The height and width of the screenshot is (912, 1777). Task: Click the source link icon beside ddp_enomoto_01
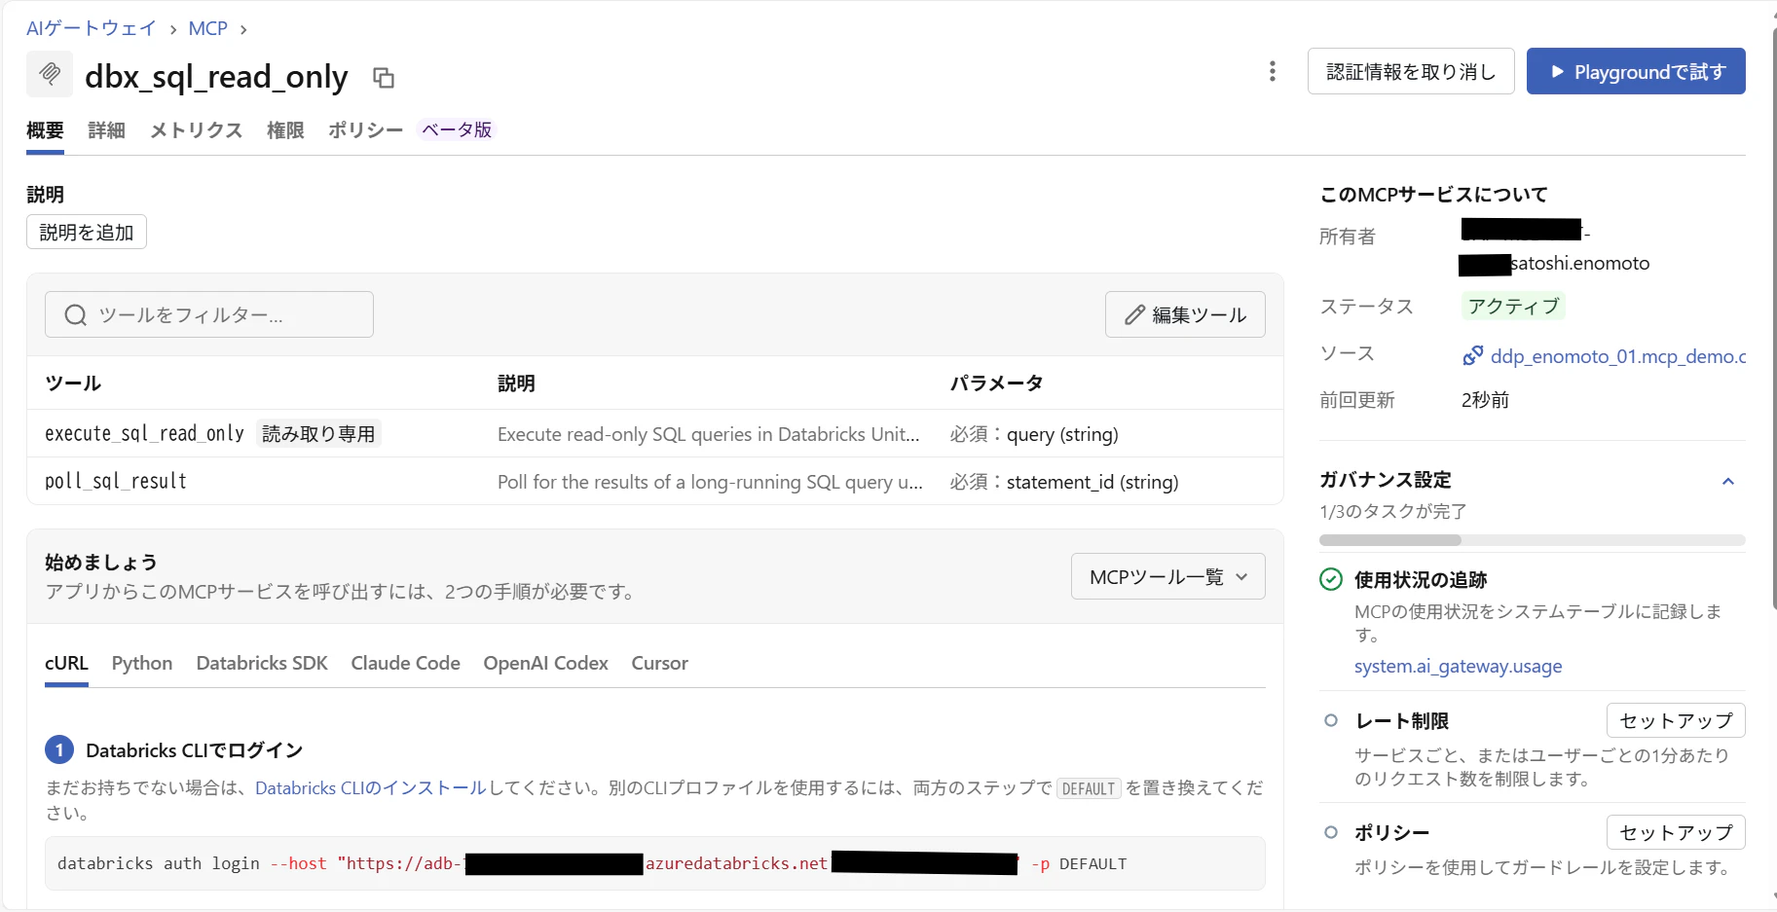pos(1472,356)
